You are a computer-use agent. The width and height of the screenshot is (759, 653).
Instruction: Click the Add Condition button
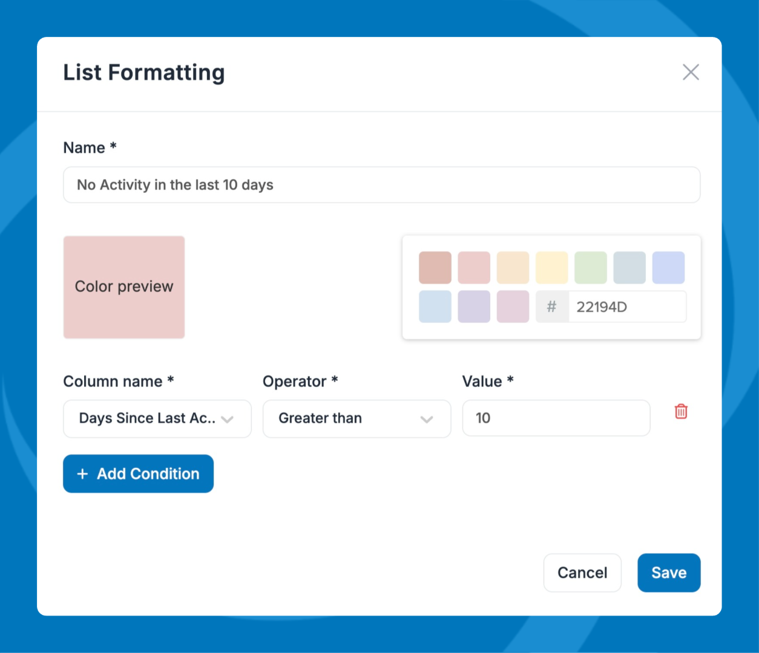click(x=138, y=473)
